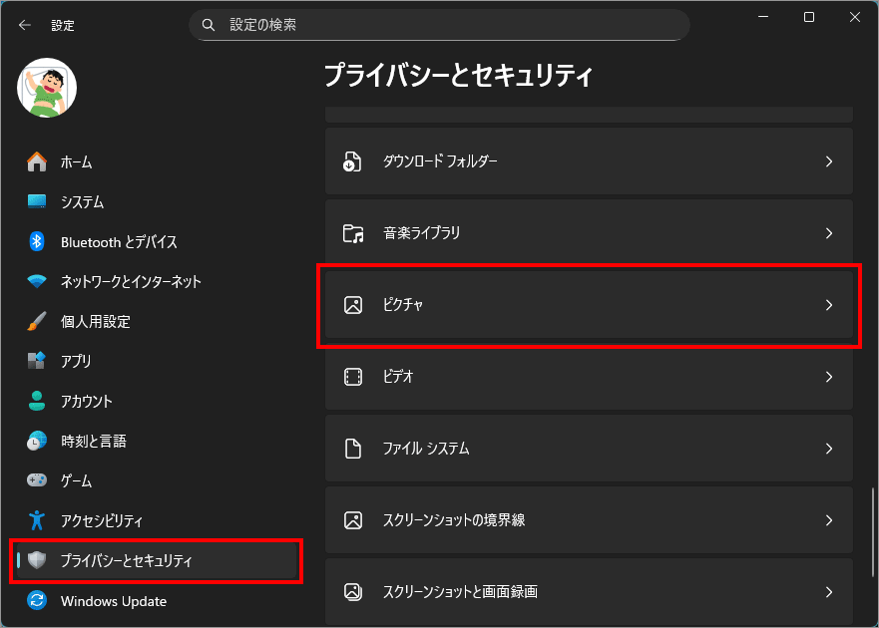Viewport: 879px width, 628px height.
Task: Click the download folder icon
Action: pos(352,161)
